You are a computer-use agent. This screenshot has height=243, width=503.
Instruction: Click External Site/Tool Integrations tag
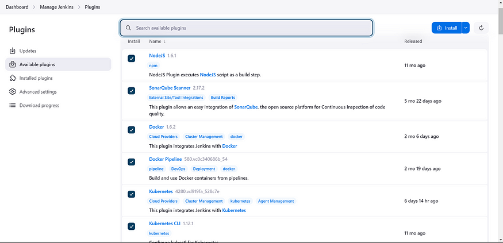[x=176, y=98]
